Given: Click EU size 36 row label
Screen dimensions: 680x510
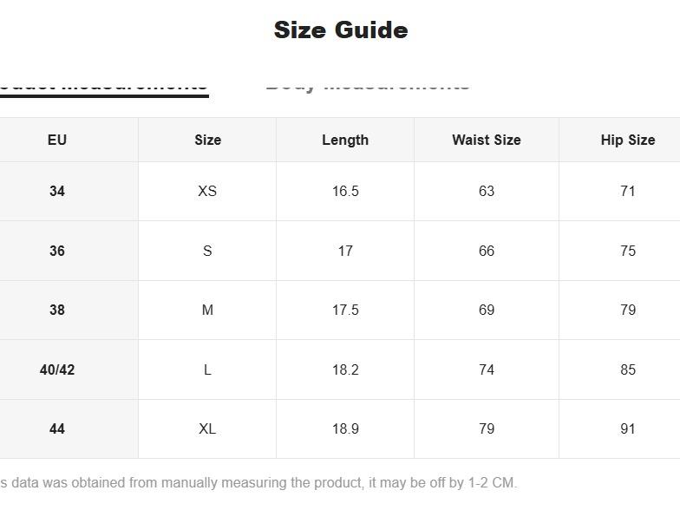Looking at the screenshot, I should (x=57, y=251).
